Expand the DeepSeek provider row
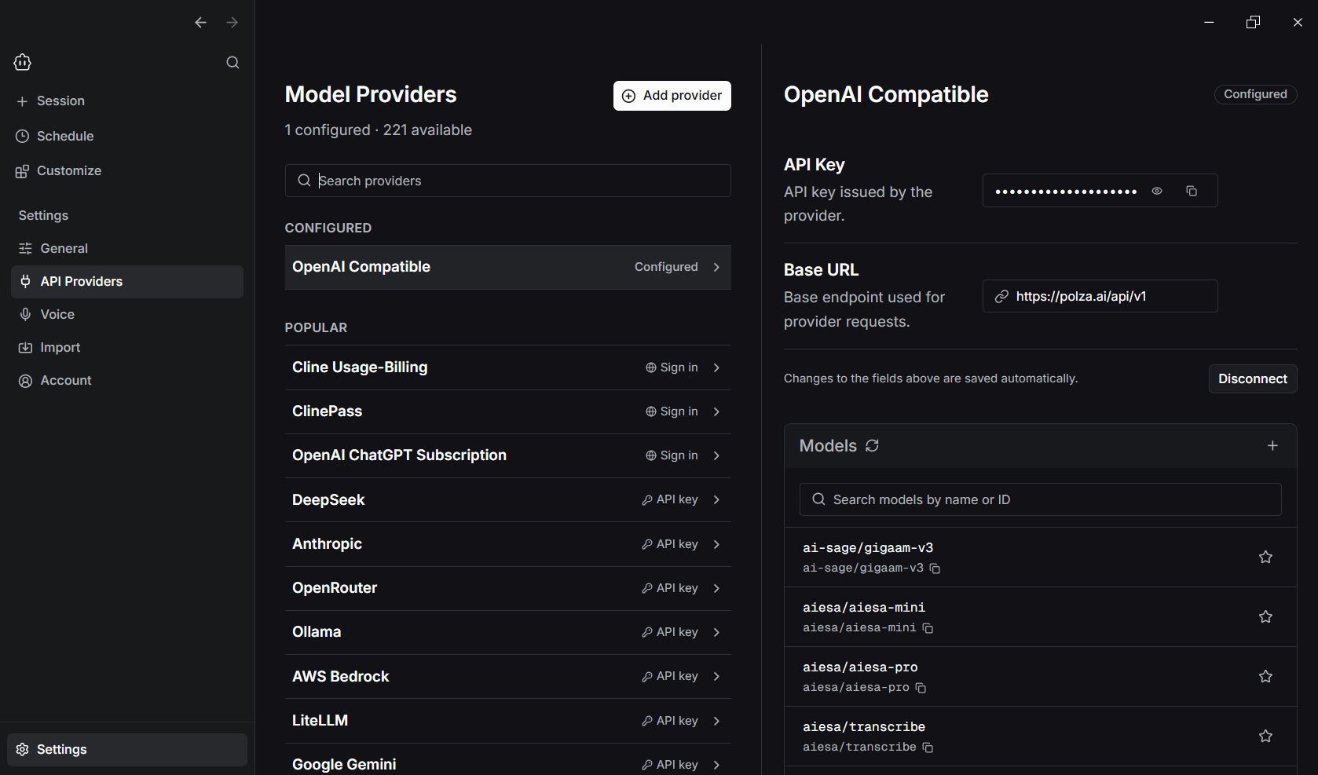 pos(507,499)
